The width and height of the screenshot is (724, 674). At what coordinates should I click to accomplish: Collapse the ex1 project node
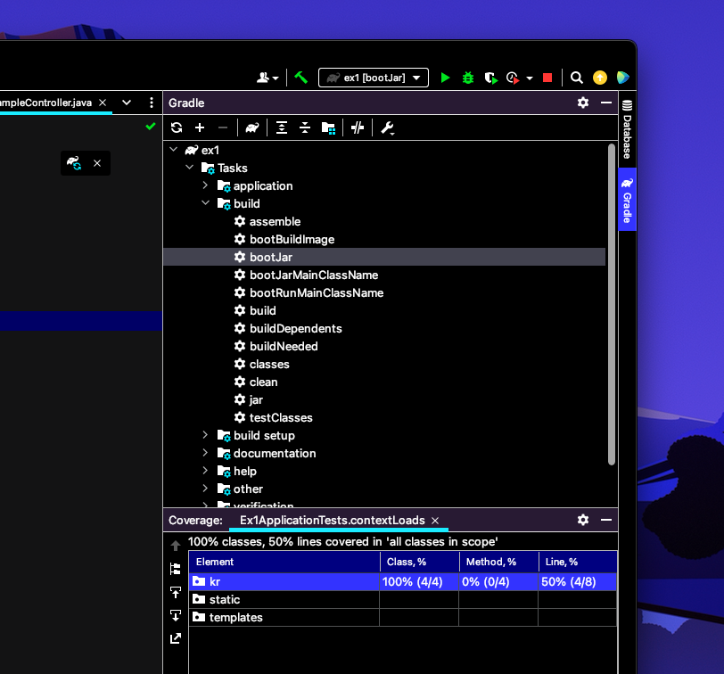coord(174,149)
